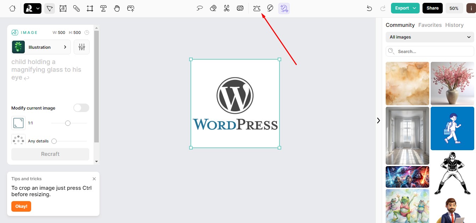Select the Lasso tool
Image resolution: width=476 pixels, height=223 pixels.
coord(199,7)
